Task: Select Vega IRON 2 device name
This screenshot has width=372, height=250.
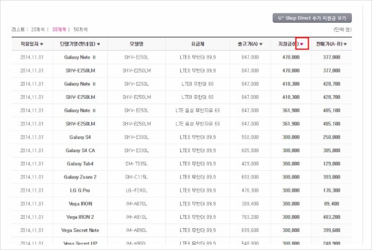Action: click(x=80, y=217)
